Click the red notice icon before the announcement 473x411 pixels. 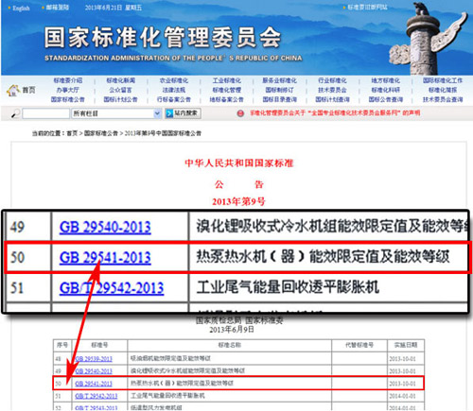pyautogui.click(x=240, y=113)
